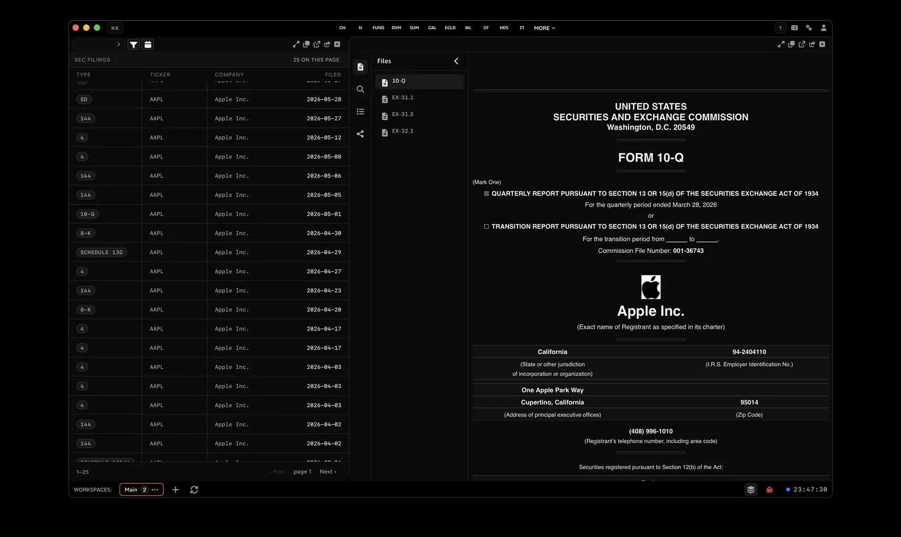Show the Files sidebar document icon
This screenshot has width=901, height=537.
click(360, 67)
